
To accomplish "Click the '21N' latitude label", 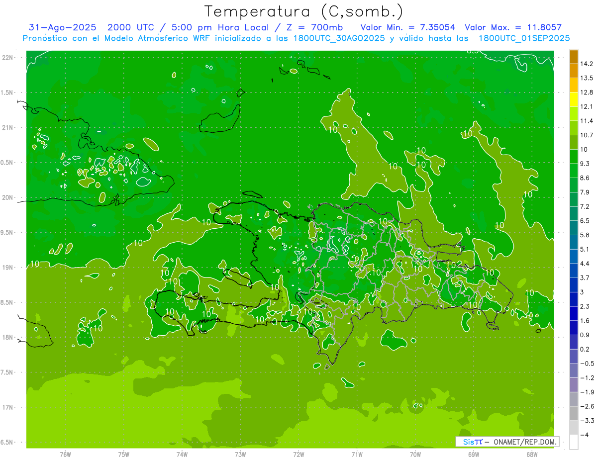I will [x=7, y=127].
